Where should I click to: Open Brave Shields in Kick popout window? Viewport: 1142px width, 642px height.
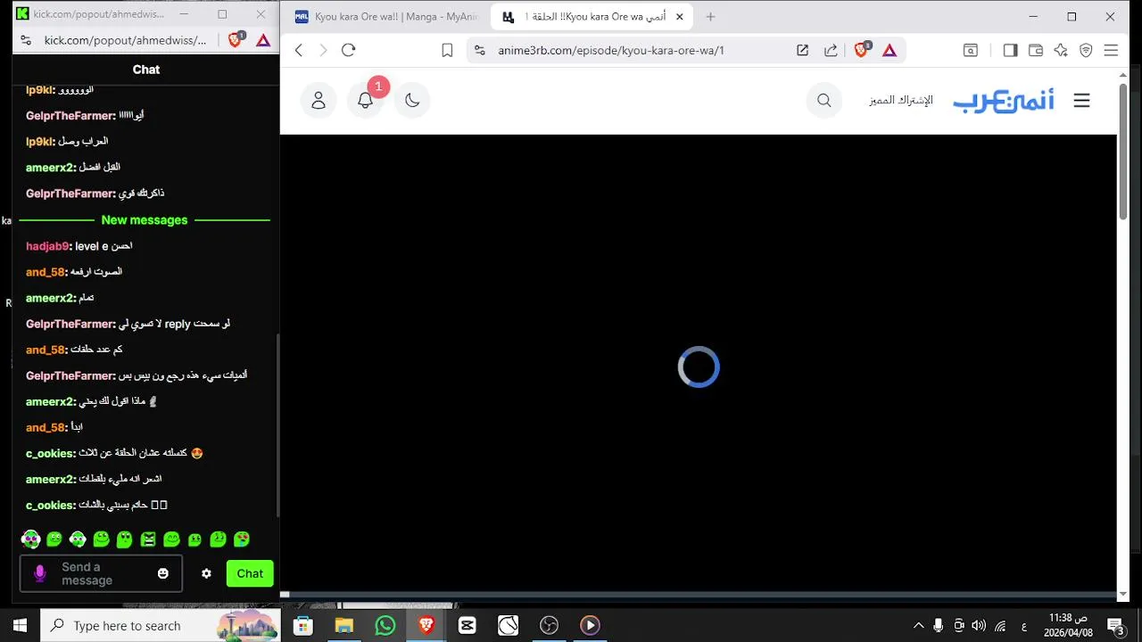[x=236, y=40]
